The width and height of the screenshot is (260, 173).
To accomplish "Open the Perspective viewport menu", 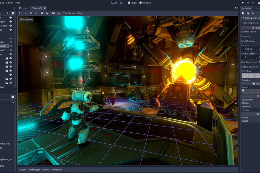I will coord(27,19).
